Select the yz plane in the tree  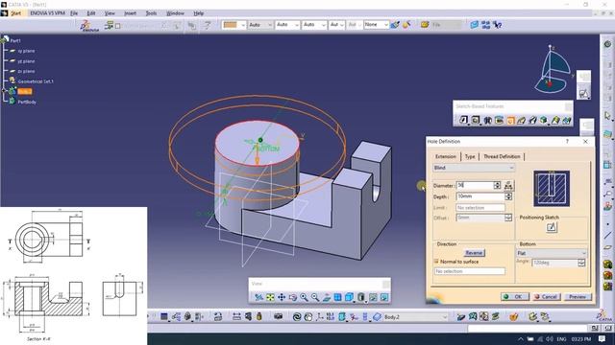click(x=26, y=61)
